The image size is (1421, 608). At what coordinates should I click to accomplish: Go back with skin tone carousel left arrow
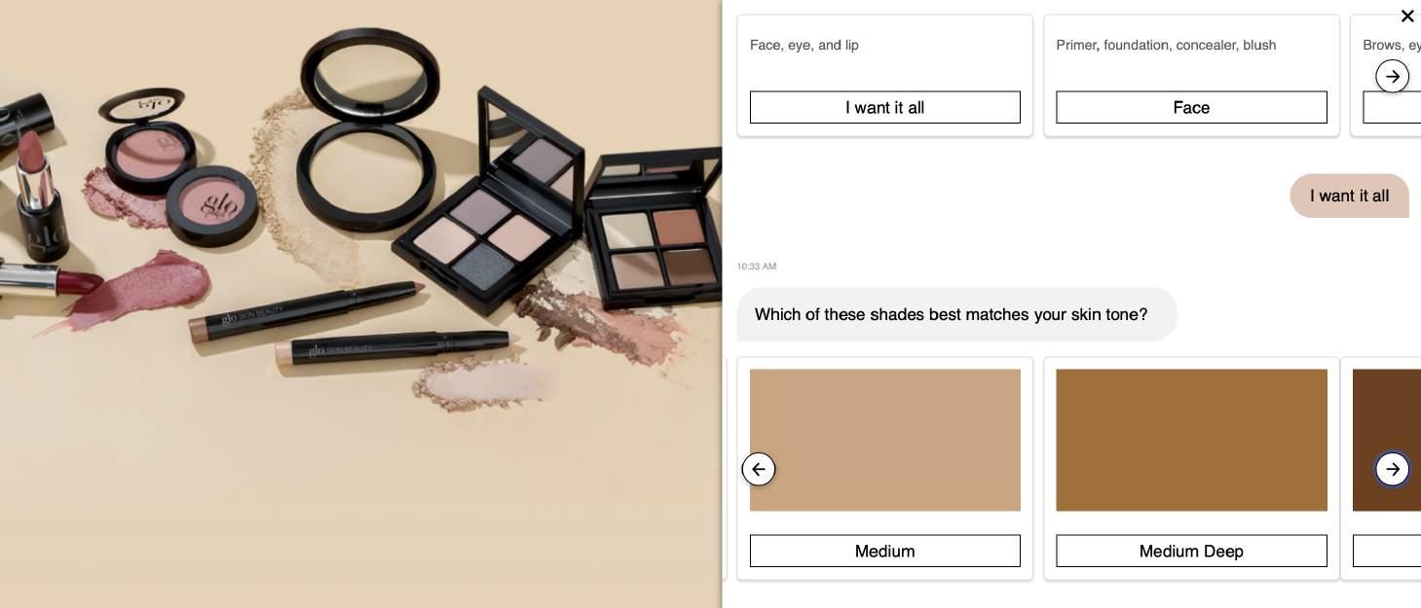tap(759, 469)
